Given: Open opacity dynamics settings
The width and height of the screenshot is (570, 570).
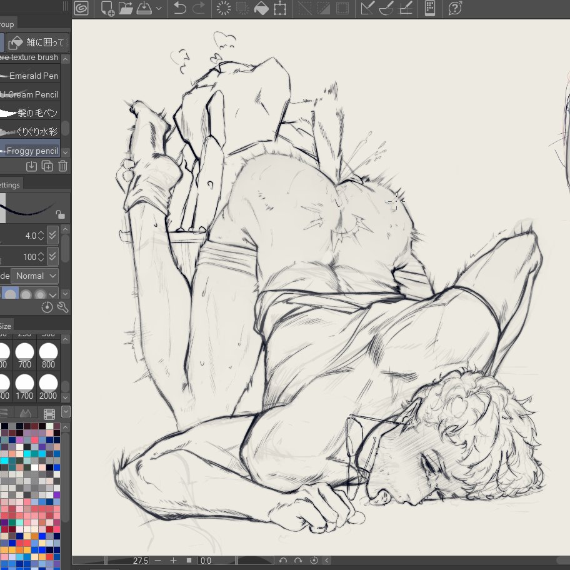Looking at the screenshot, I should (x=52, y=257).
